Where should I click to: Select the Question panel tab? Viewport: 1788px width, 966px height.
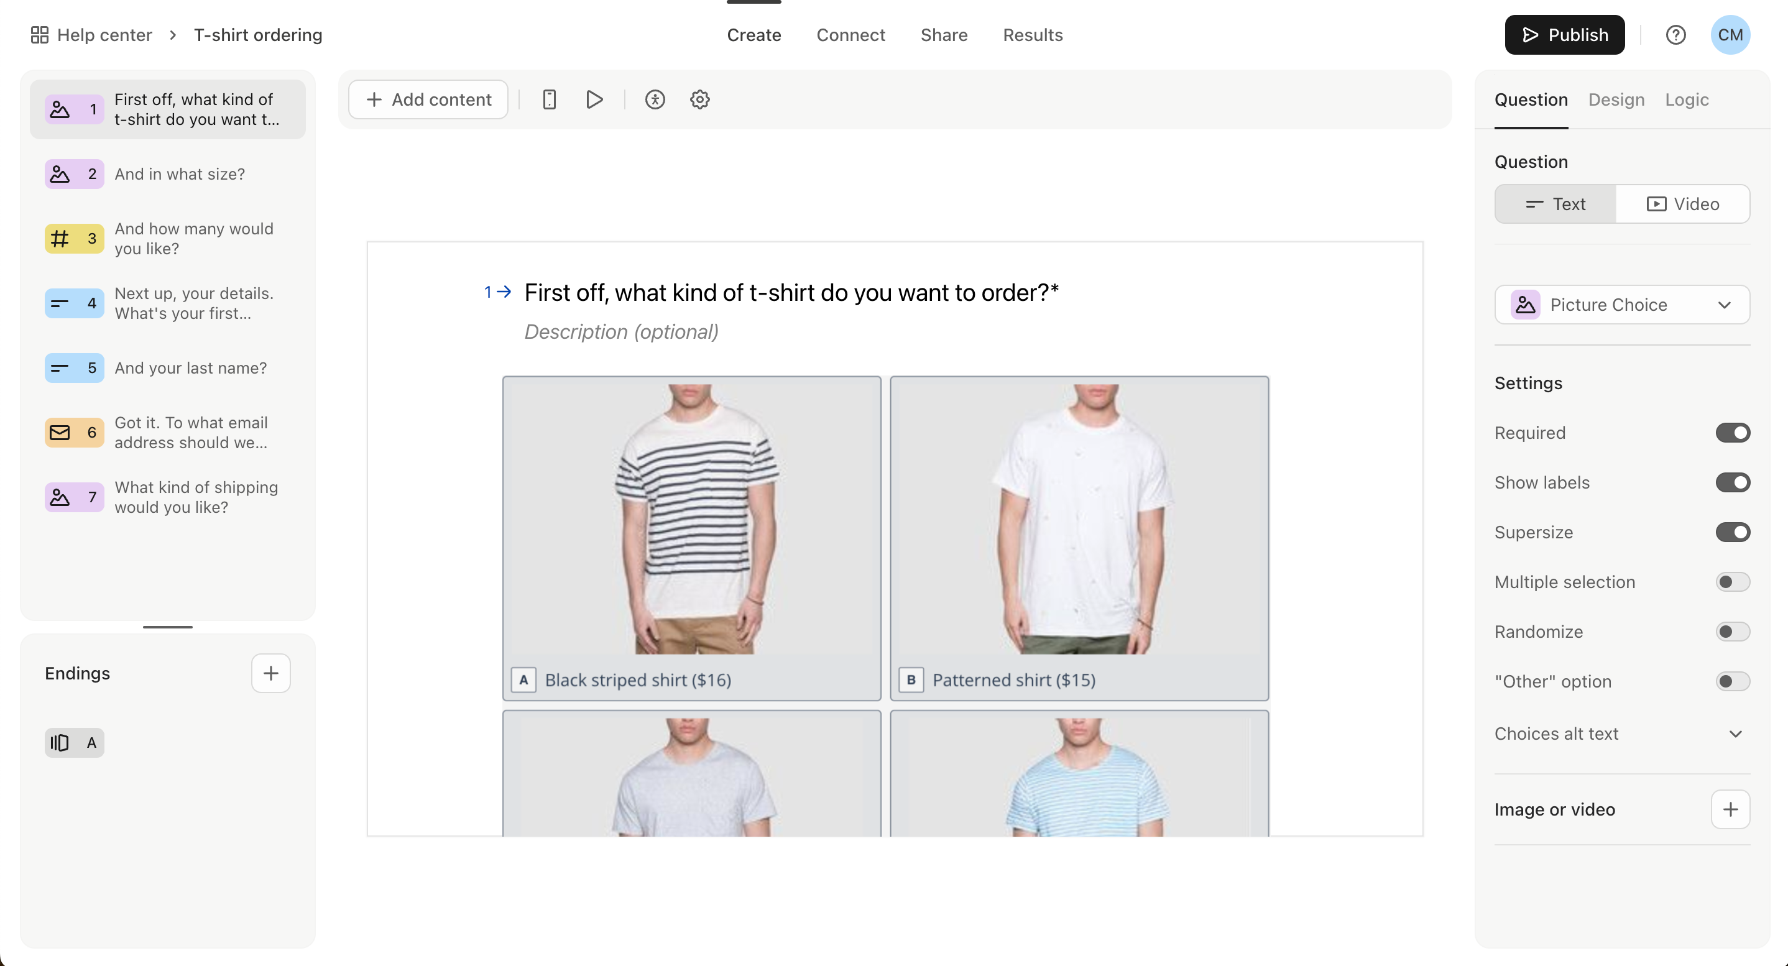point(1531,99)
